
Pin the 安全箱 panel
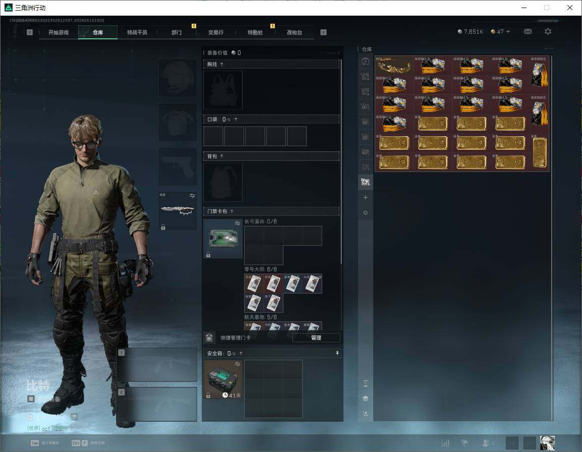point(337,353)
